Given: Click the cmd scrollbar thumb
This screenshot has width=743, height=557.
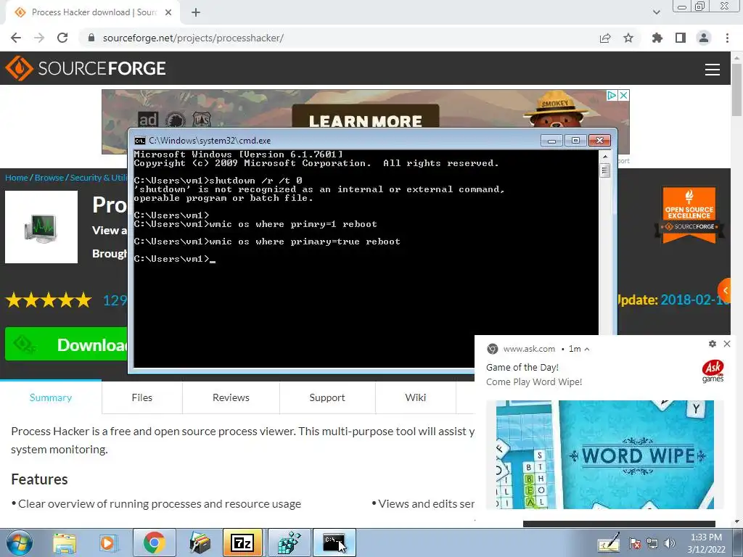Looking at the screenshot, I should point(604,170).
